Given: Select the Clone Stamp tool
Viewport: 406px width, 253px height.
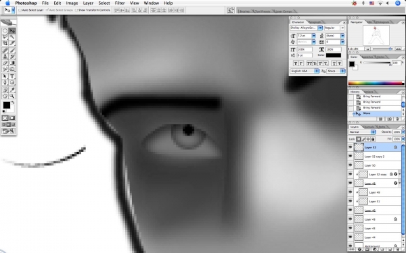Looking at the screenshot, I should coord(5,57).
